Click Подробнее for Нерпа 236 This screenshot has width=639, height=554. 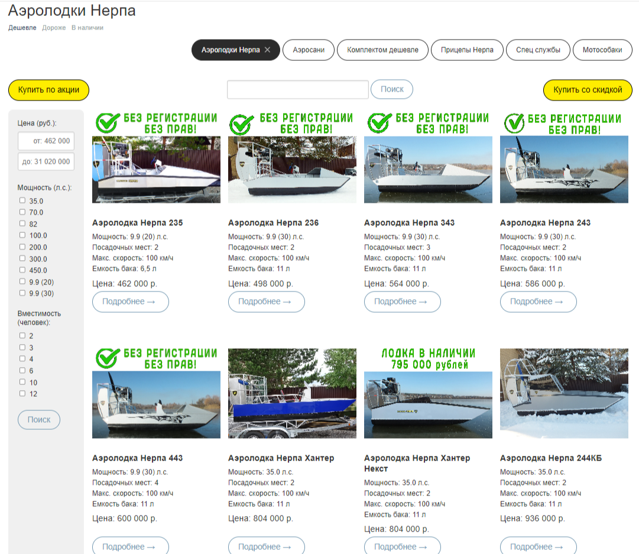coord(267,302)
